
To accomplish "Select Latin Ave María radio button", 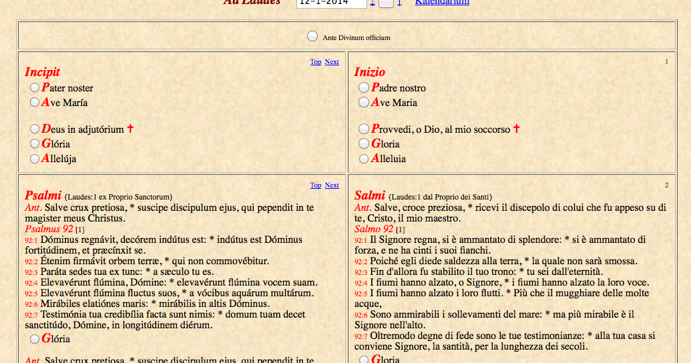I will pos(35,102).
